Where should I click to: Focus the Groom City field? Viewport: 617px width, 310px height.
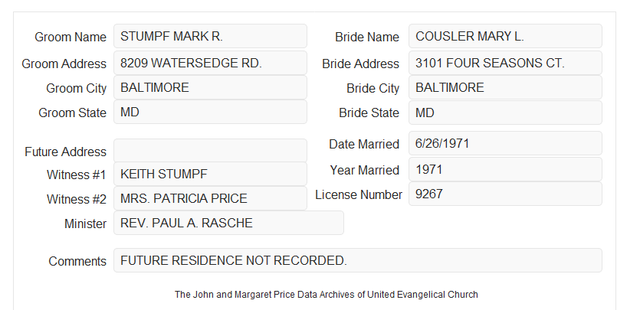[x=210, y=87]
